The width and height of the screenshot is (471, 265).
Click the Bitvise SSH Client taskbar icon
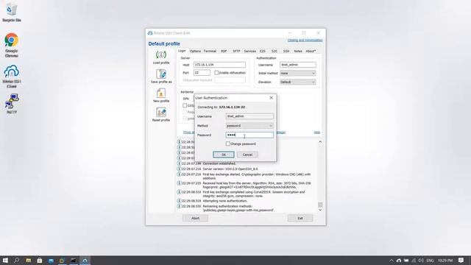point(85,260)
